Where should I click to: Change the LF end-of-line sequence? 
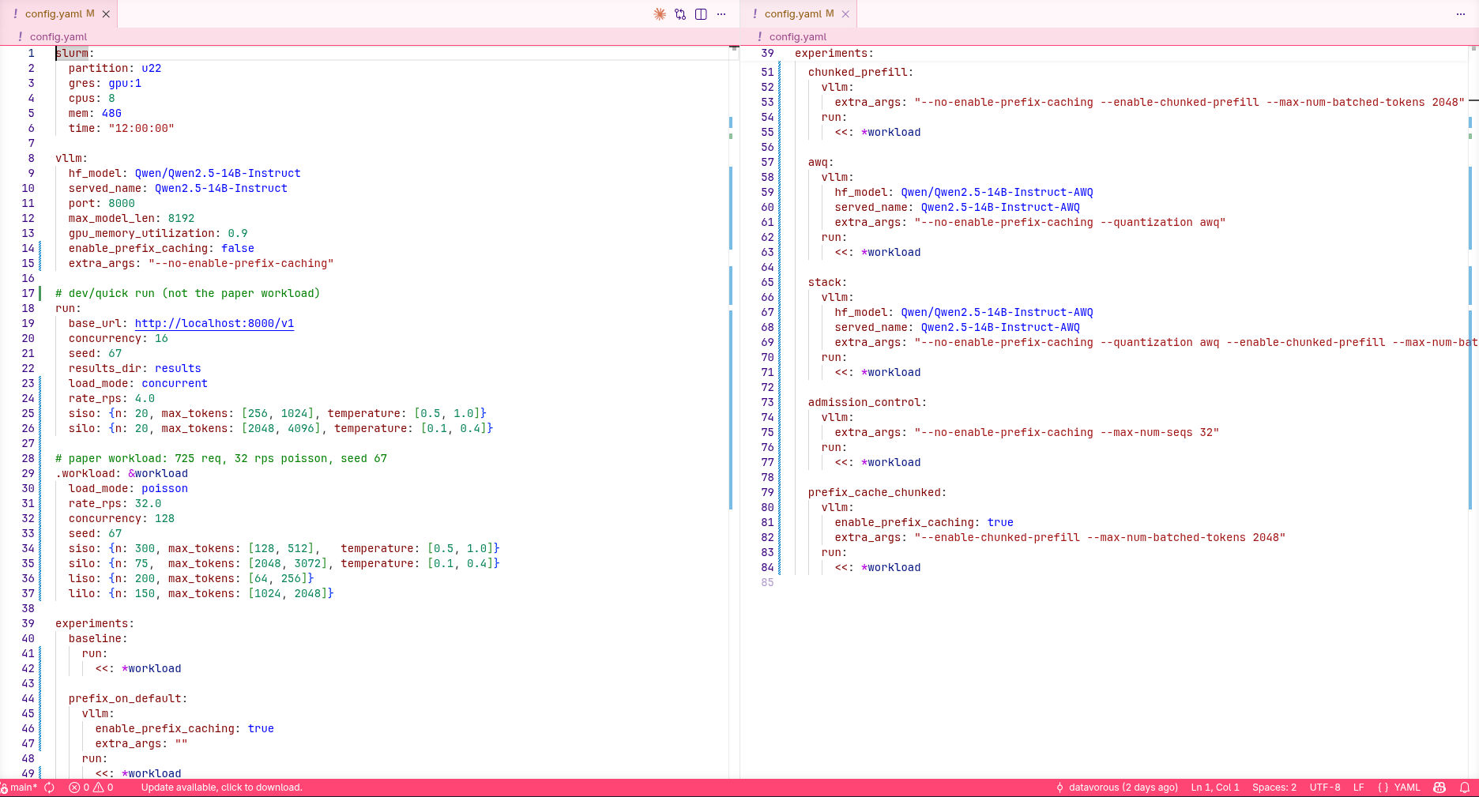(1359, 788)
